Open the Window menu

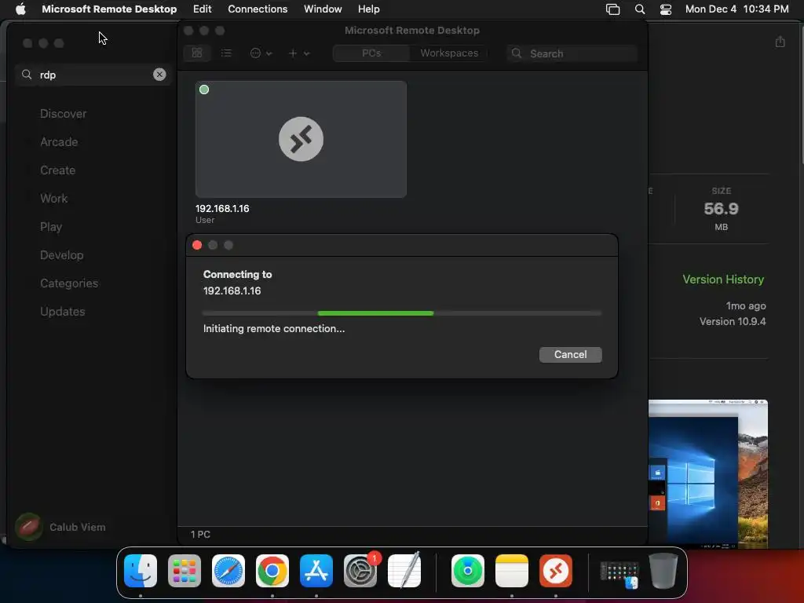pyautogui.click(x=323, y=9)
